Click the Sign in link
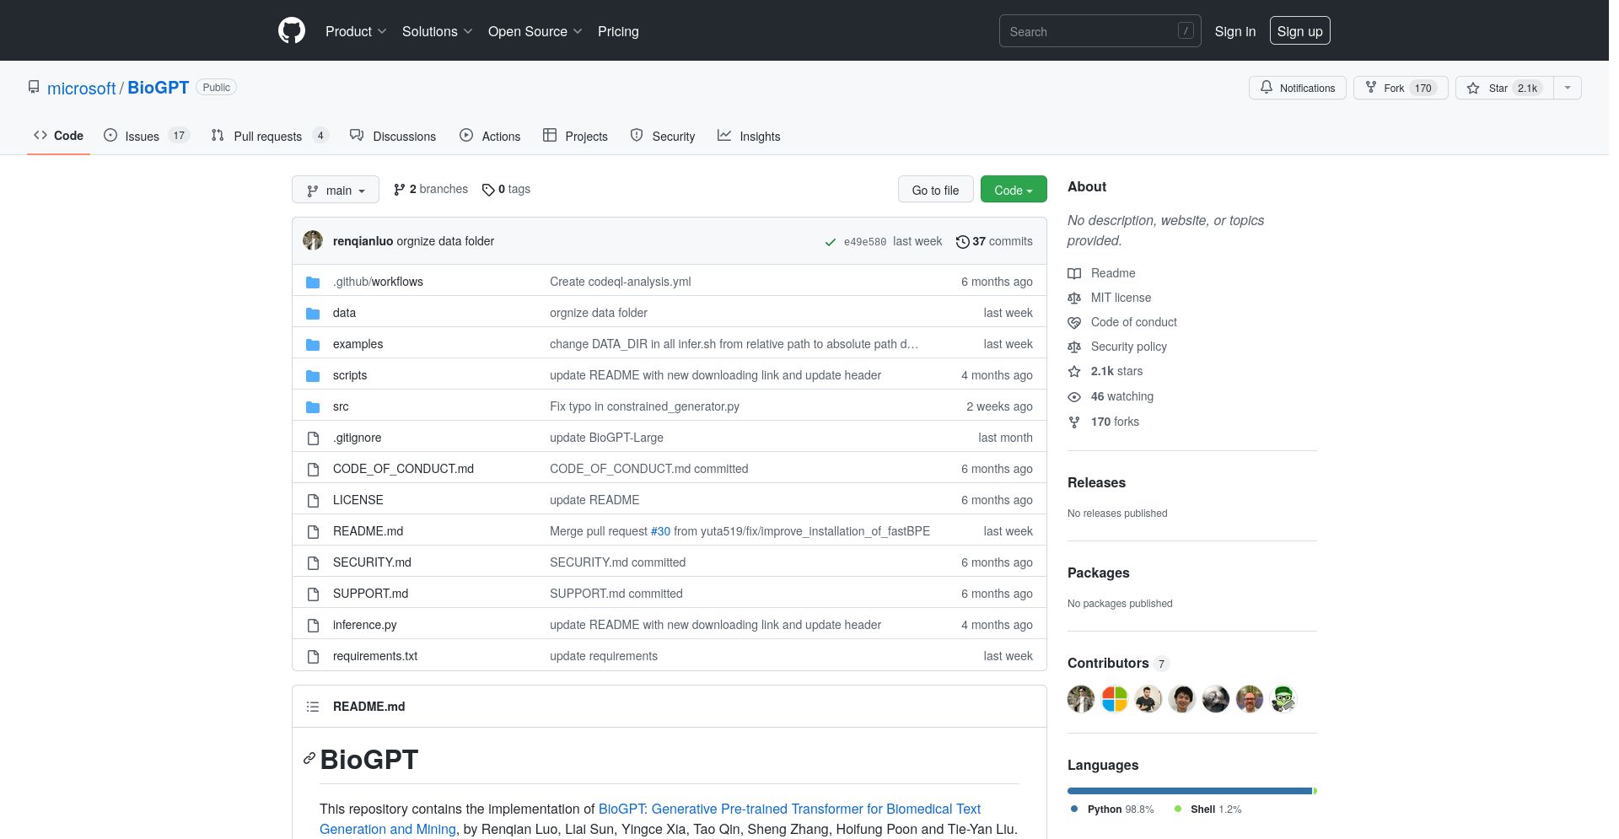 coord(1234,31)
